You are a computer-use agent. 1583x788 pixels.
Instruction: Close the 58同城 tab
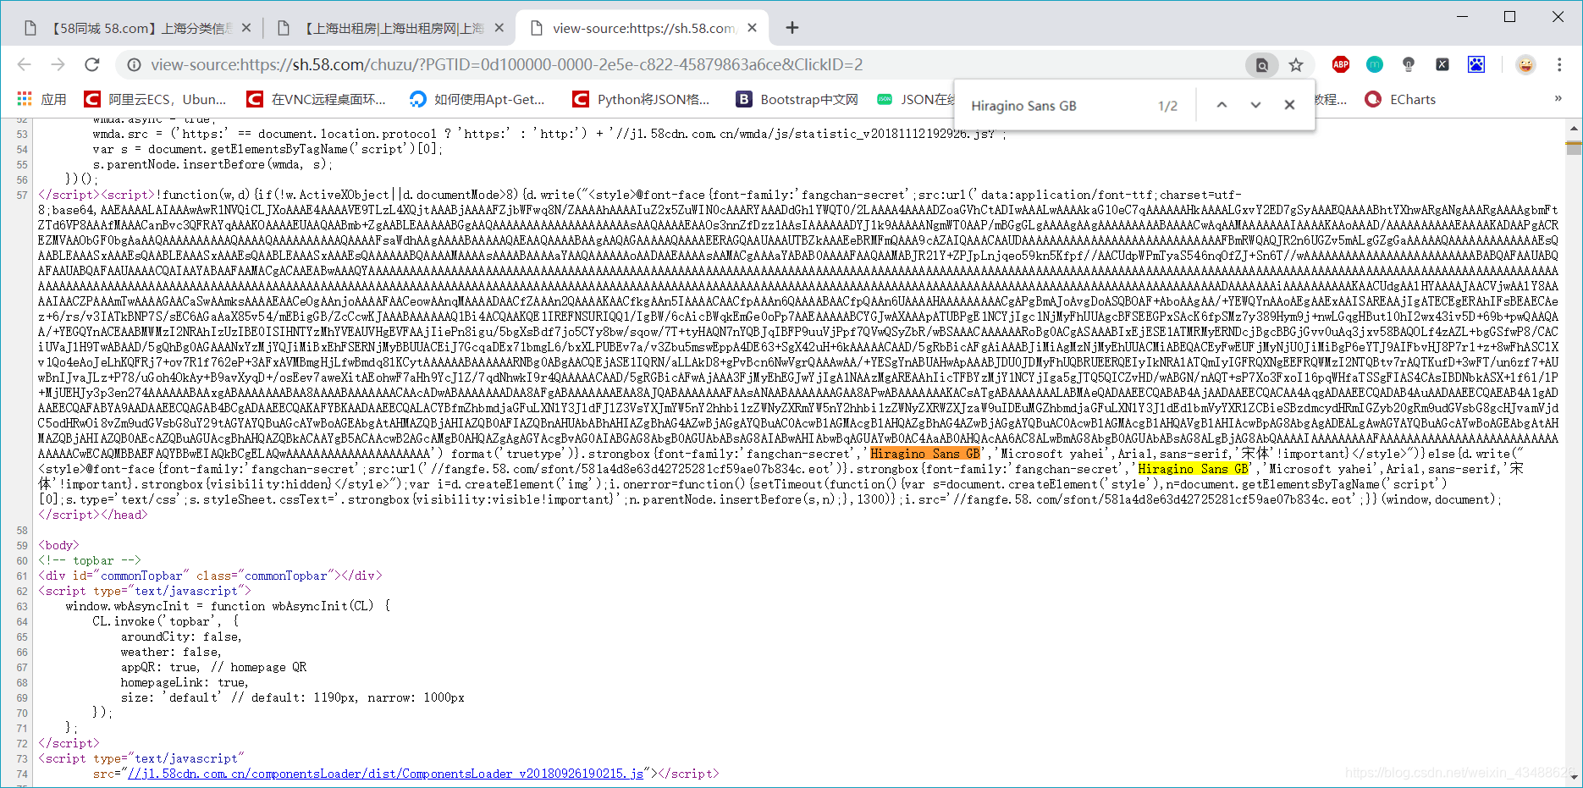point(246,28)
